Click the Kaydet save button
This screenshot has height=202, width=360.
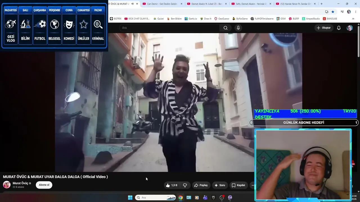[x=238, y=185]
